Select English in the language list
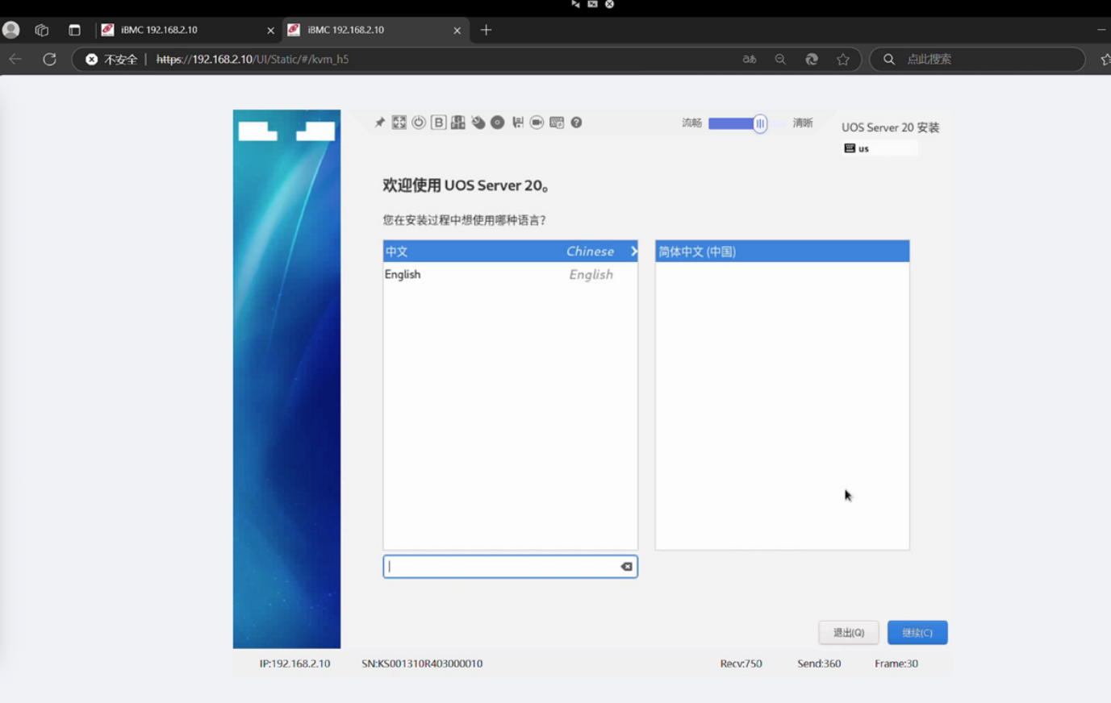The height and width of the screenshot is (703, 1111). (510, 275)
